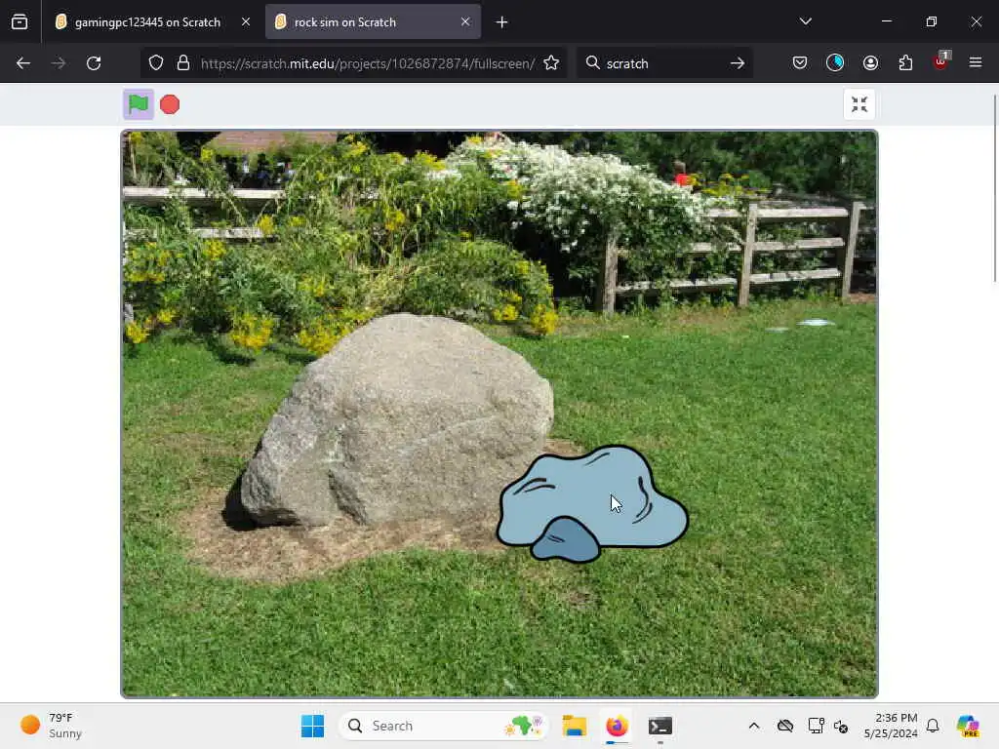
Task: Open the Firefox account profile icon
Action: pos(870,62)
